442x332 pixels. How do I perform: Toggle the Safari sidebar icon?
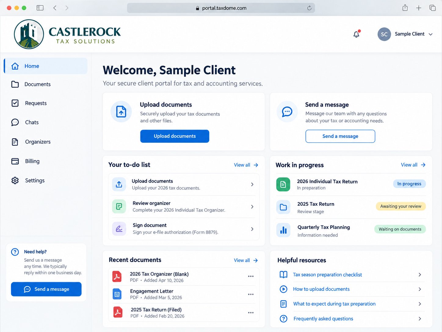40,8
